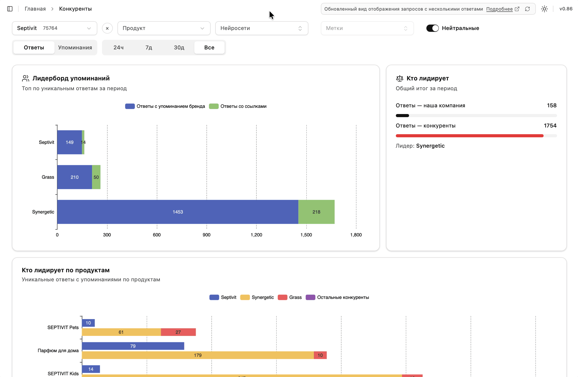The width and height of the screenshot is (578, 377).
Task: Click the конкуренты red progress bar
Action: [x=470, y=136]
